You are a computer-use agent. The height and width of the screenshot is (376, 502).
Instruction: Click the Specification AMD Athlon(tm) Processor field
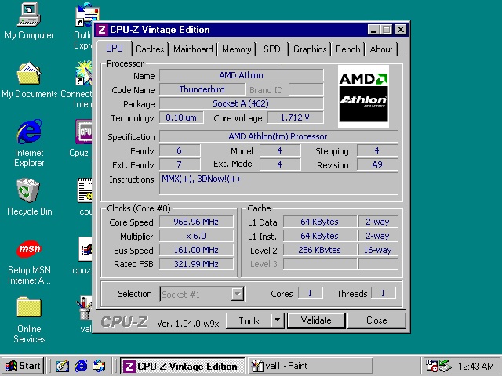click(278, 136)
